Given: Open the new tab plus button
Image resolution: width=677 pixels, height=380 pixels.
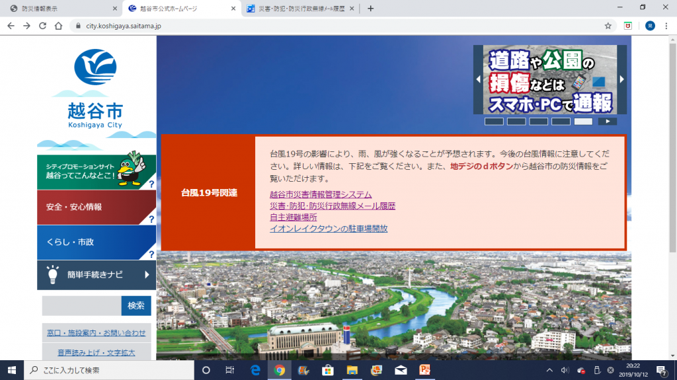Looking at the screenshot, I should (370, 9).
